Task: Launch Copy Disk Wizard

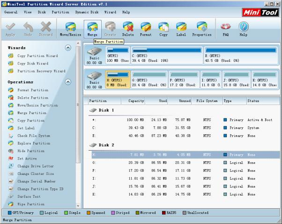Action: pyautogui.click(x=28, y=63)
